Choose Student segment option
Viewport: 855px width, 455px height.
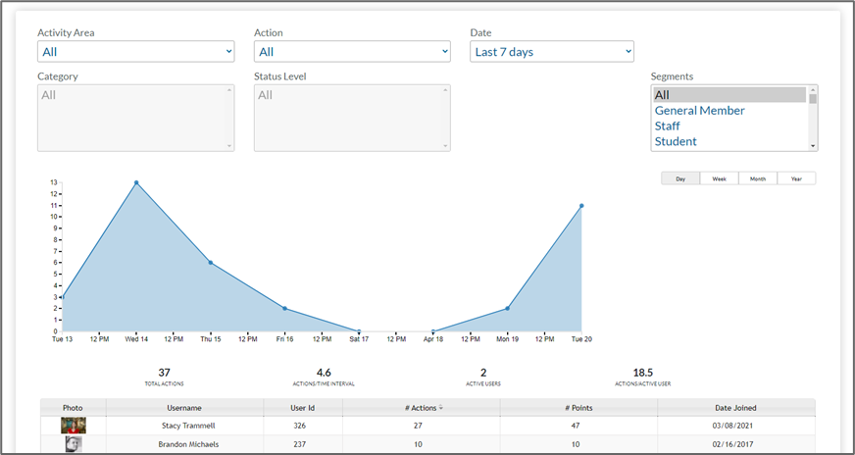[x=676, y=141]
